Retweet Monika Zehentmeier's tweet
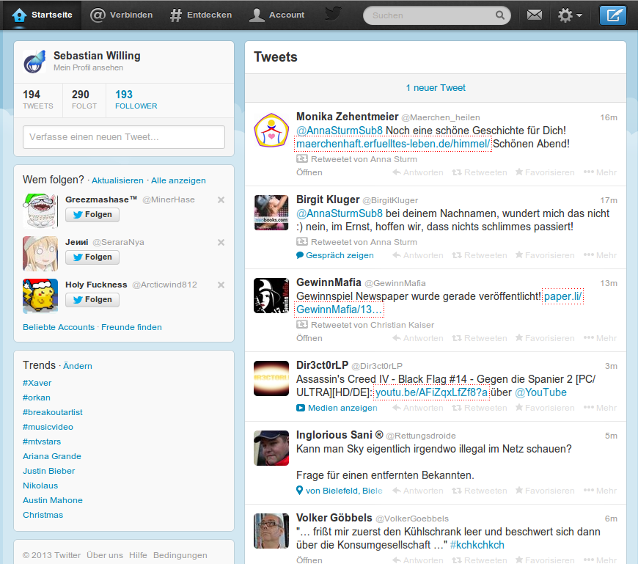 point(480,172)
